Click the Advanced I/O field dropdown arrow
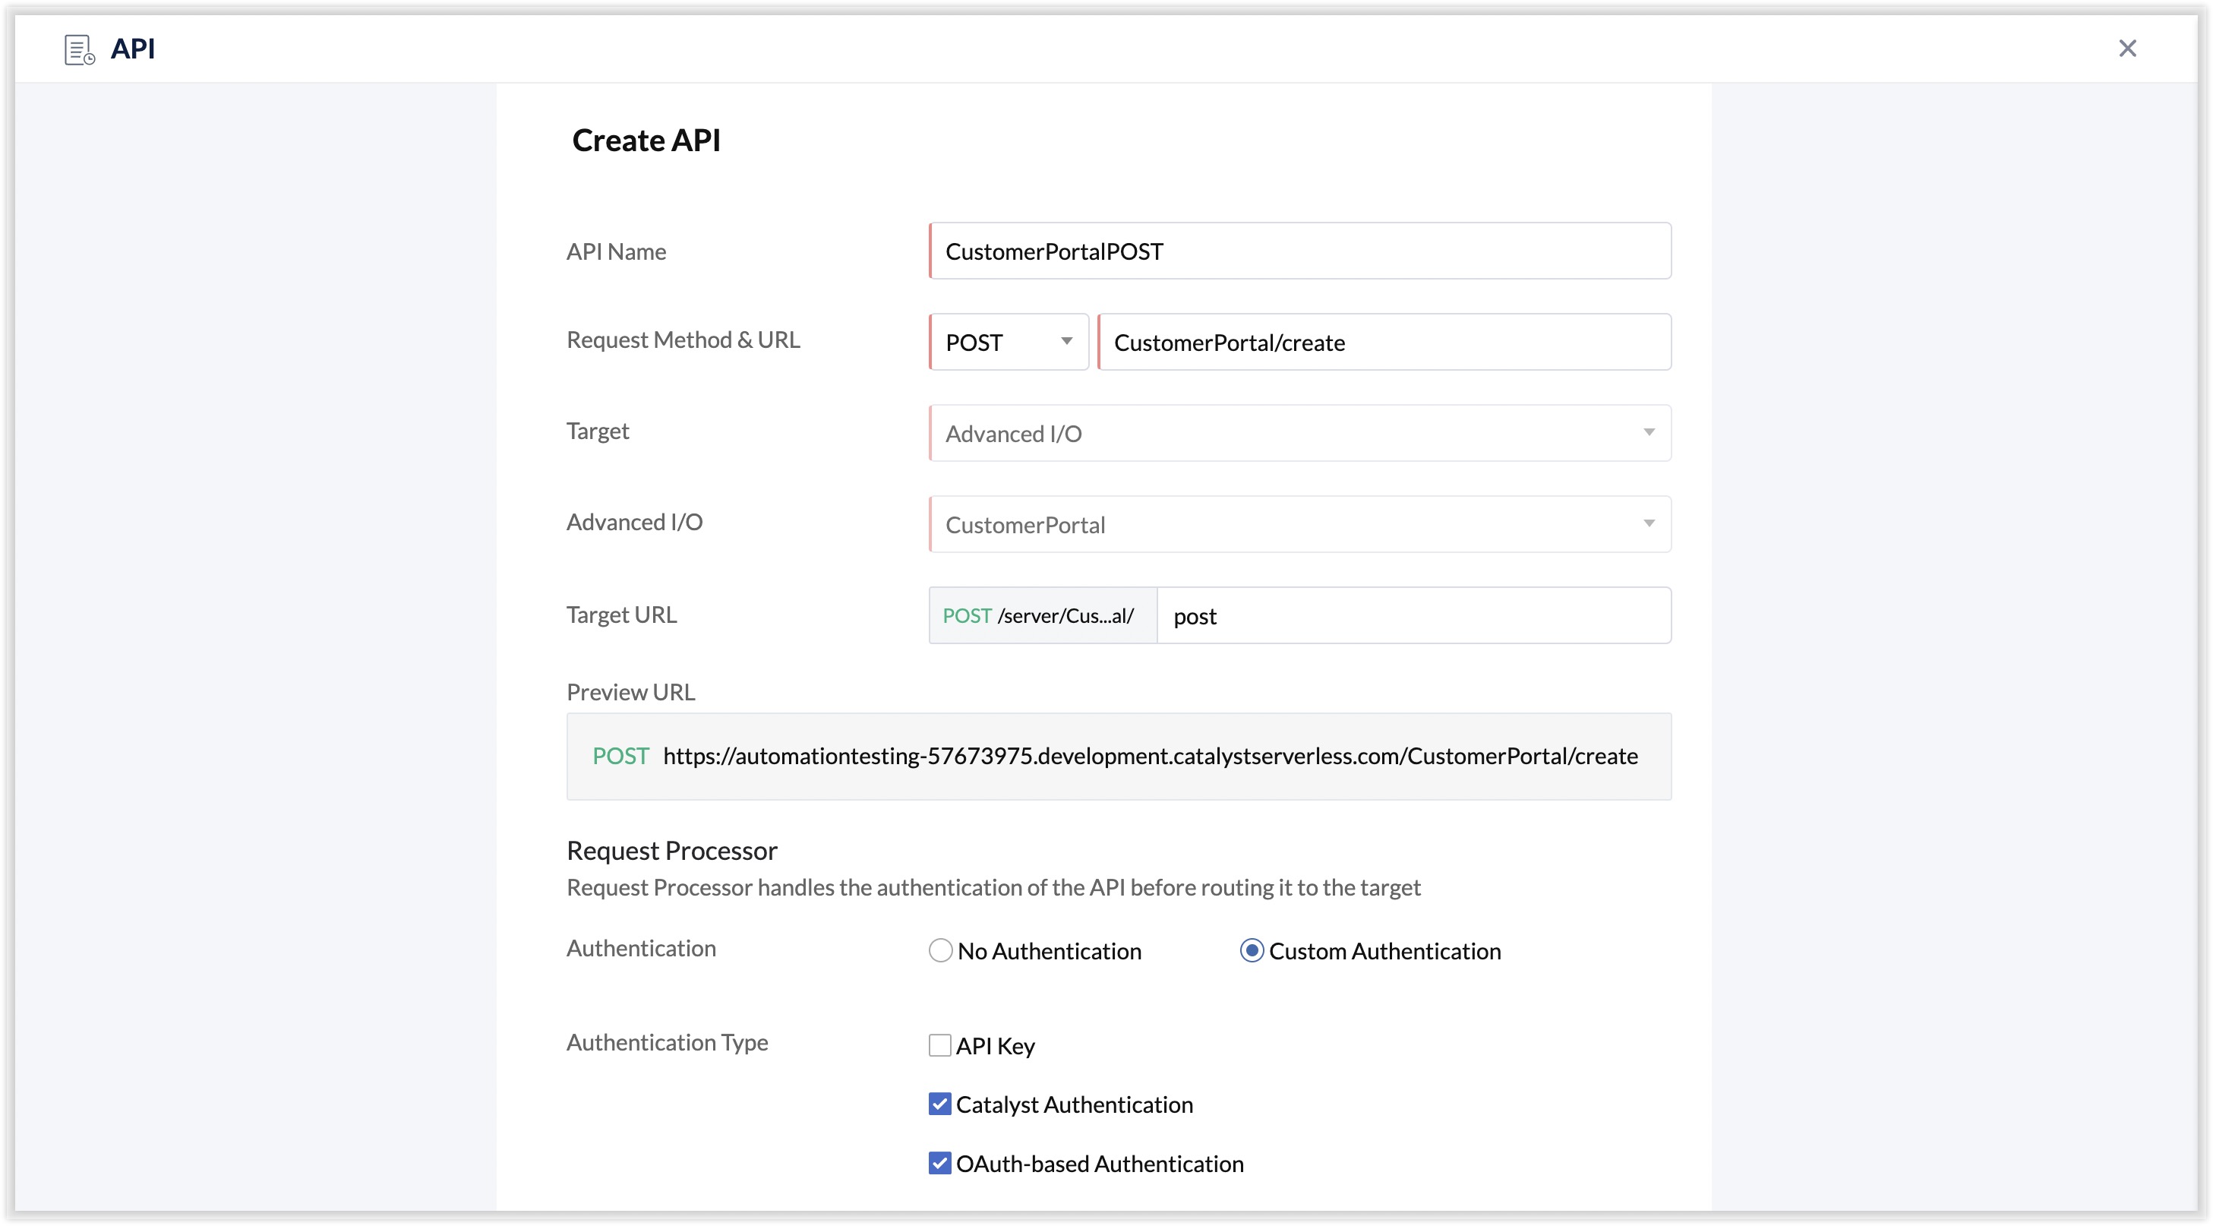 [1649, 523]
